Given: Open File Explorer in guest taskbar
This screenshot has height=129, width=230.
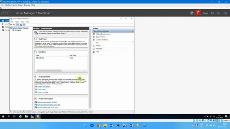Looking at the screenshot, I should 26,116.
